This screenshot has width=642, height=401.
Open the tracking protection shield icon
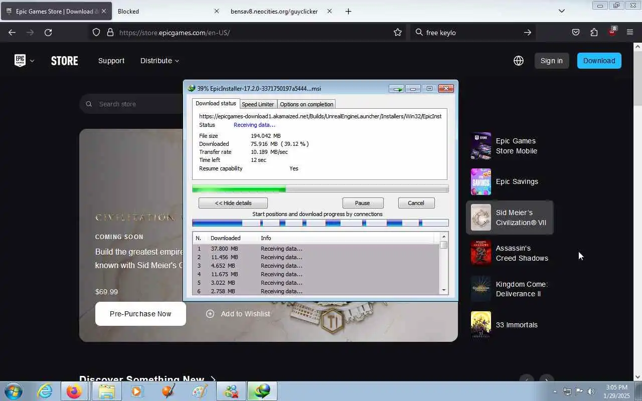point(96,32)
